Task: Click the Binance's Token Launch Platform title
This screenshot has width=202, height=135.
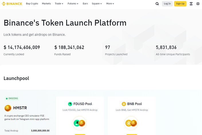Action: pos(65,23)
